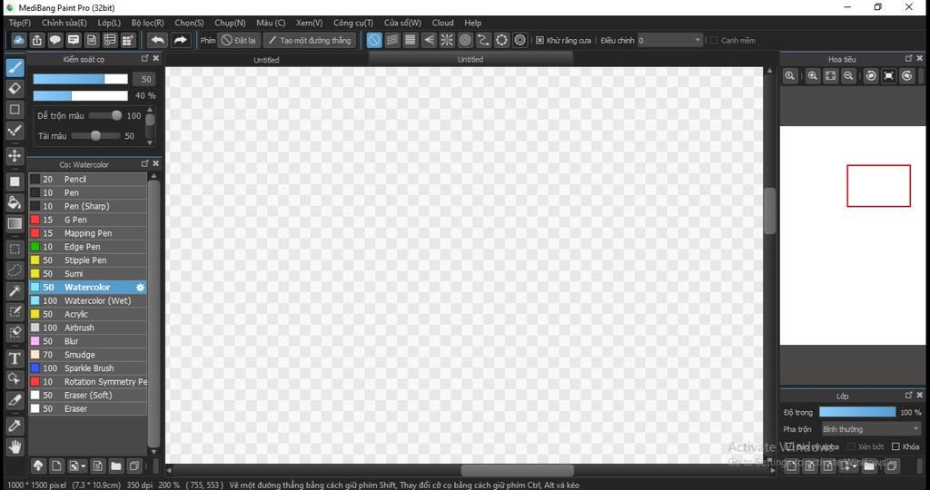The width and height of the screenshot is (930, 490).
Task: Select the Hand pan tool
Action: [x=15, y=446]
